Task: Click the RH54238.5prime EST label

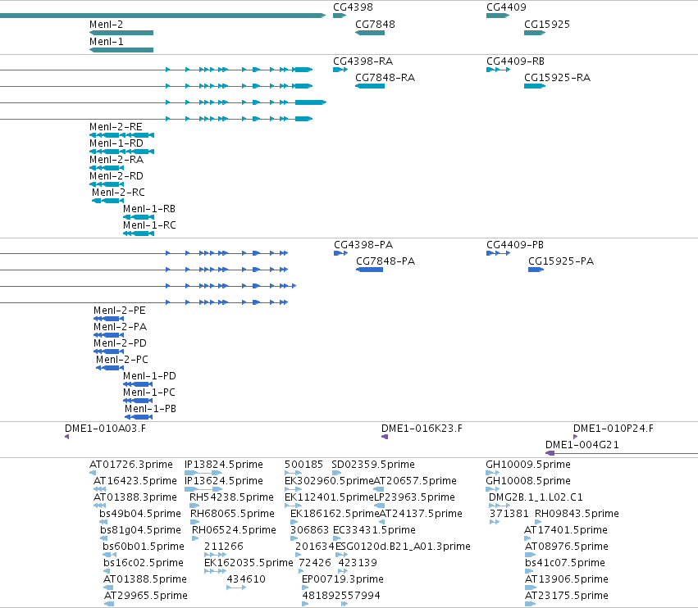Action: point(231,497)
